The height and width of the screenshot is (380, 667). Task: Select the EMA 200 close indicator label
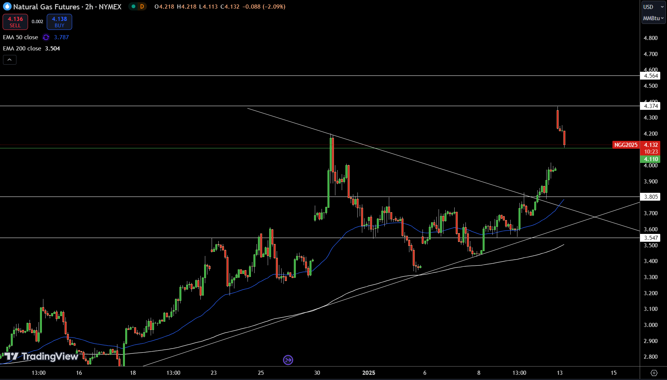[22, 49]
